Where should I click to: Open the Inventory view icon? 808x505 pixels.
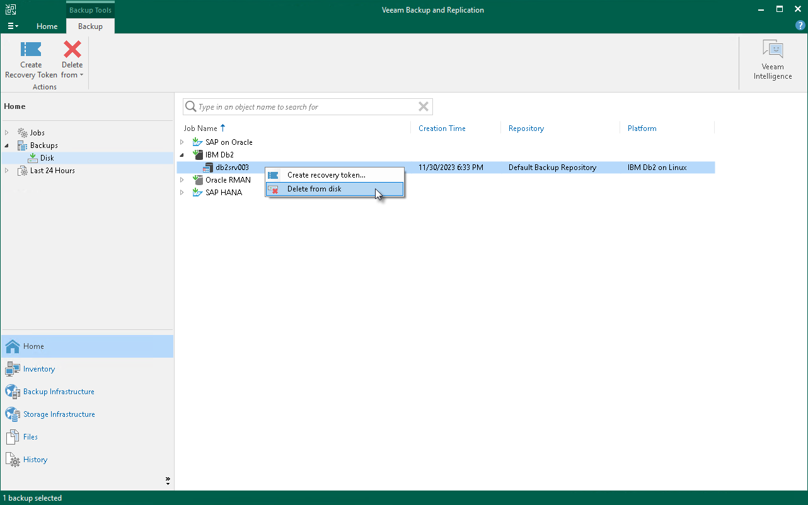pos(13,369)
